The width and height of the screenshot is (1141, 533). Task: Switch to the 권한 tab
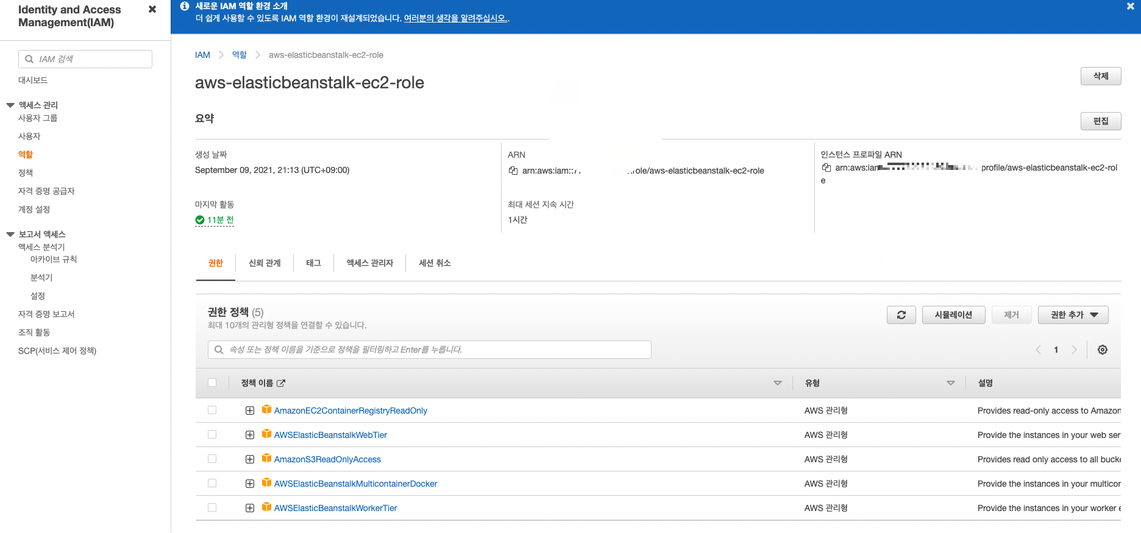click(216, 263)
